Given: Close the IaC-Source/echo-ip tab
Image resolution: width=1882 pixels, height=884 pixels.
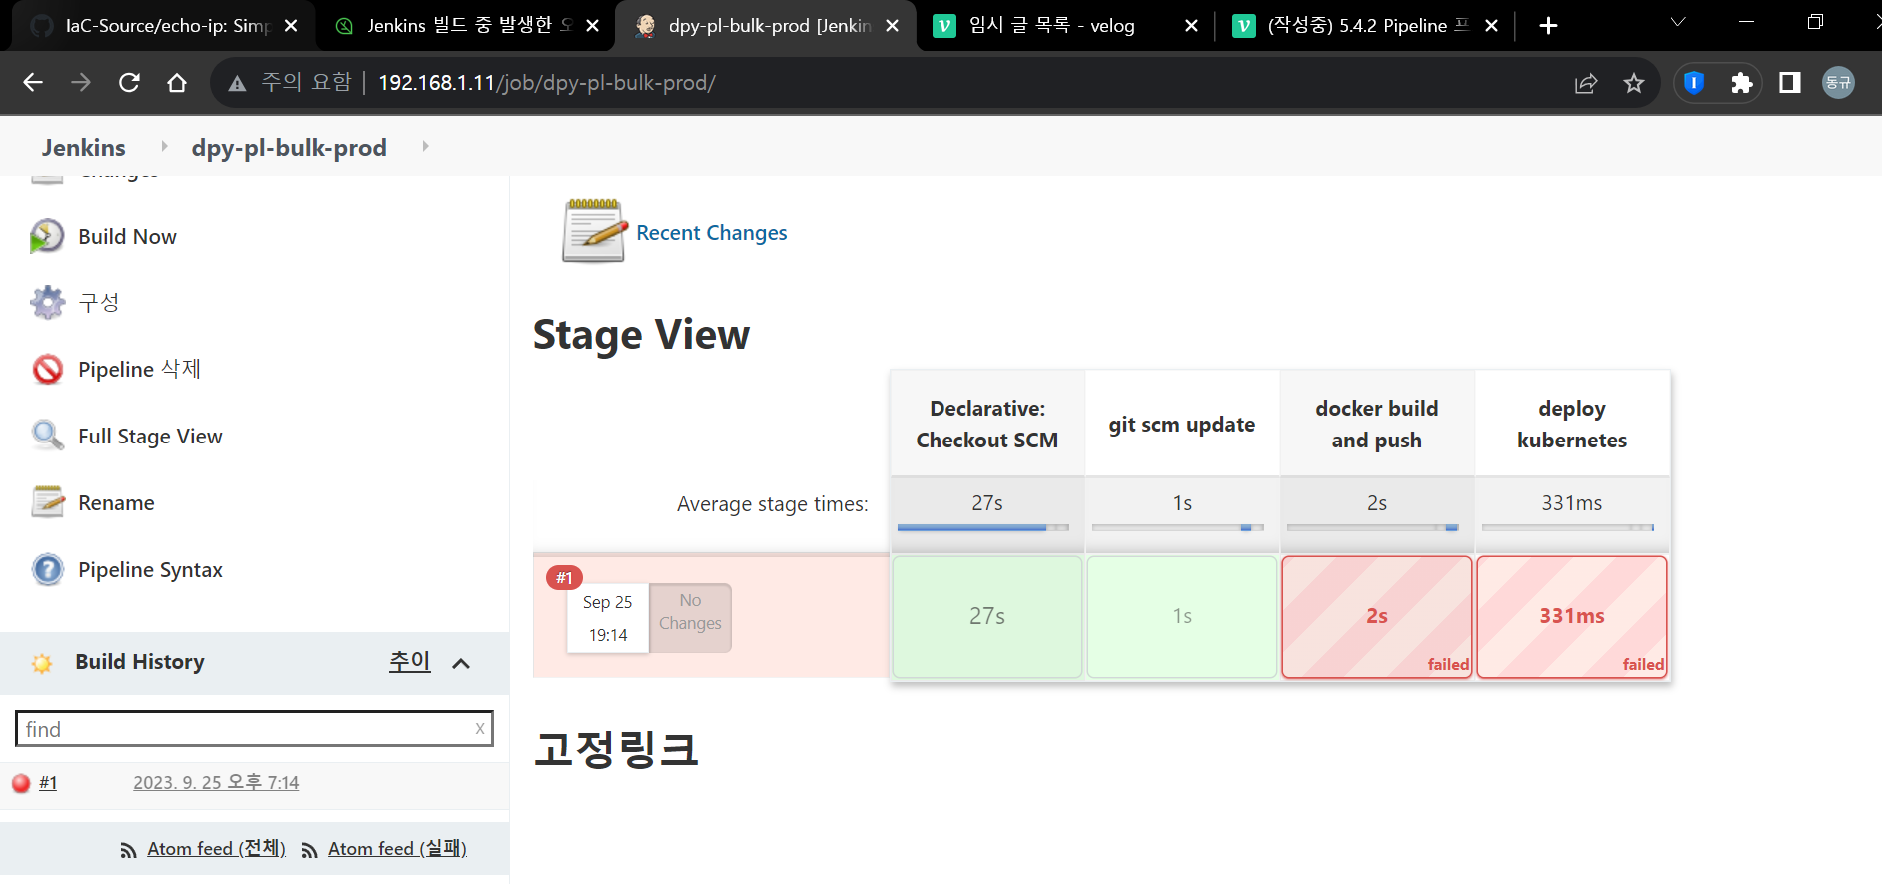Looking at the screenshot, I should coord(291,26).
